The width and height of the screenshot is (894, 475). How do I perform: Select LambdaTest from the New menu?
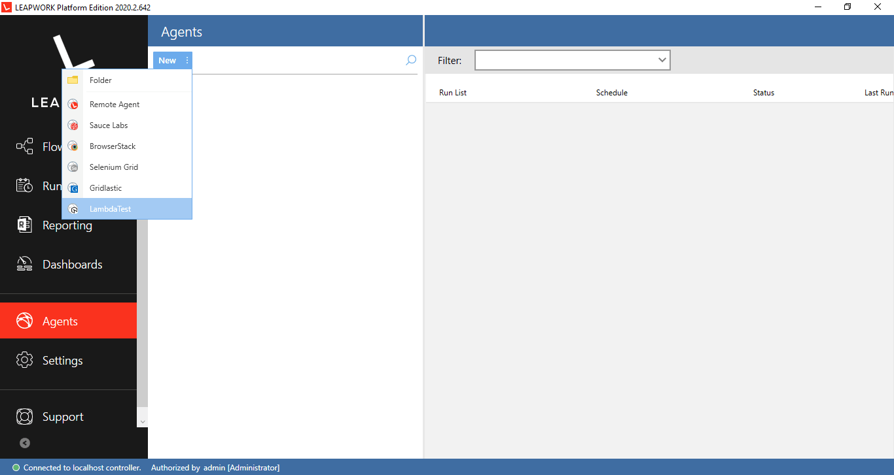pos(110,209)
